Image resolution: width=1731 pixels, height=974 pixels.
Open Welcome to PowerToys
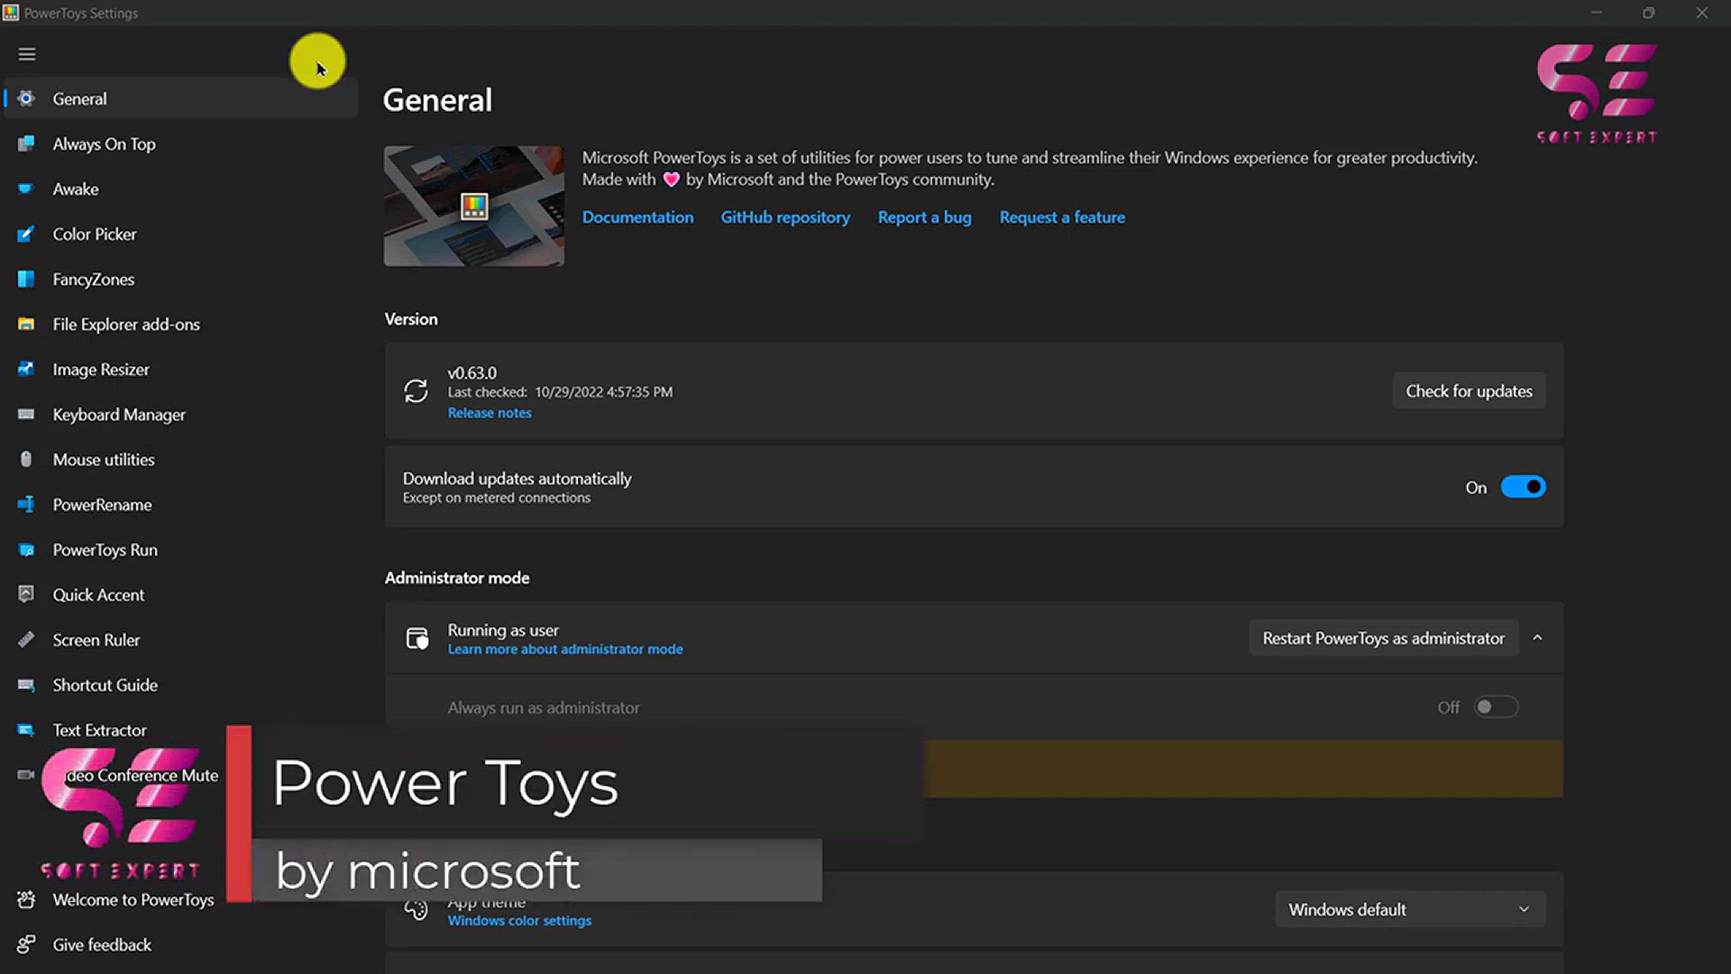(x=133, y=899)
